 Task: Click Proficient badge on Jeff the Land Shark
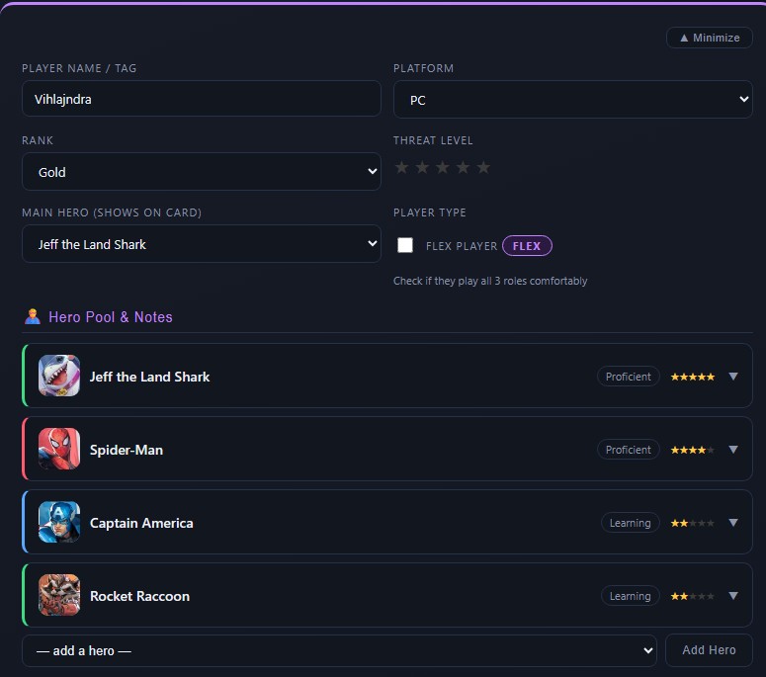[x=629, y=377]
